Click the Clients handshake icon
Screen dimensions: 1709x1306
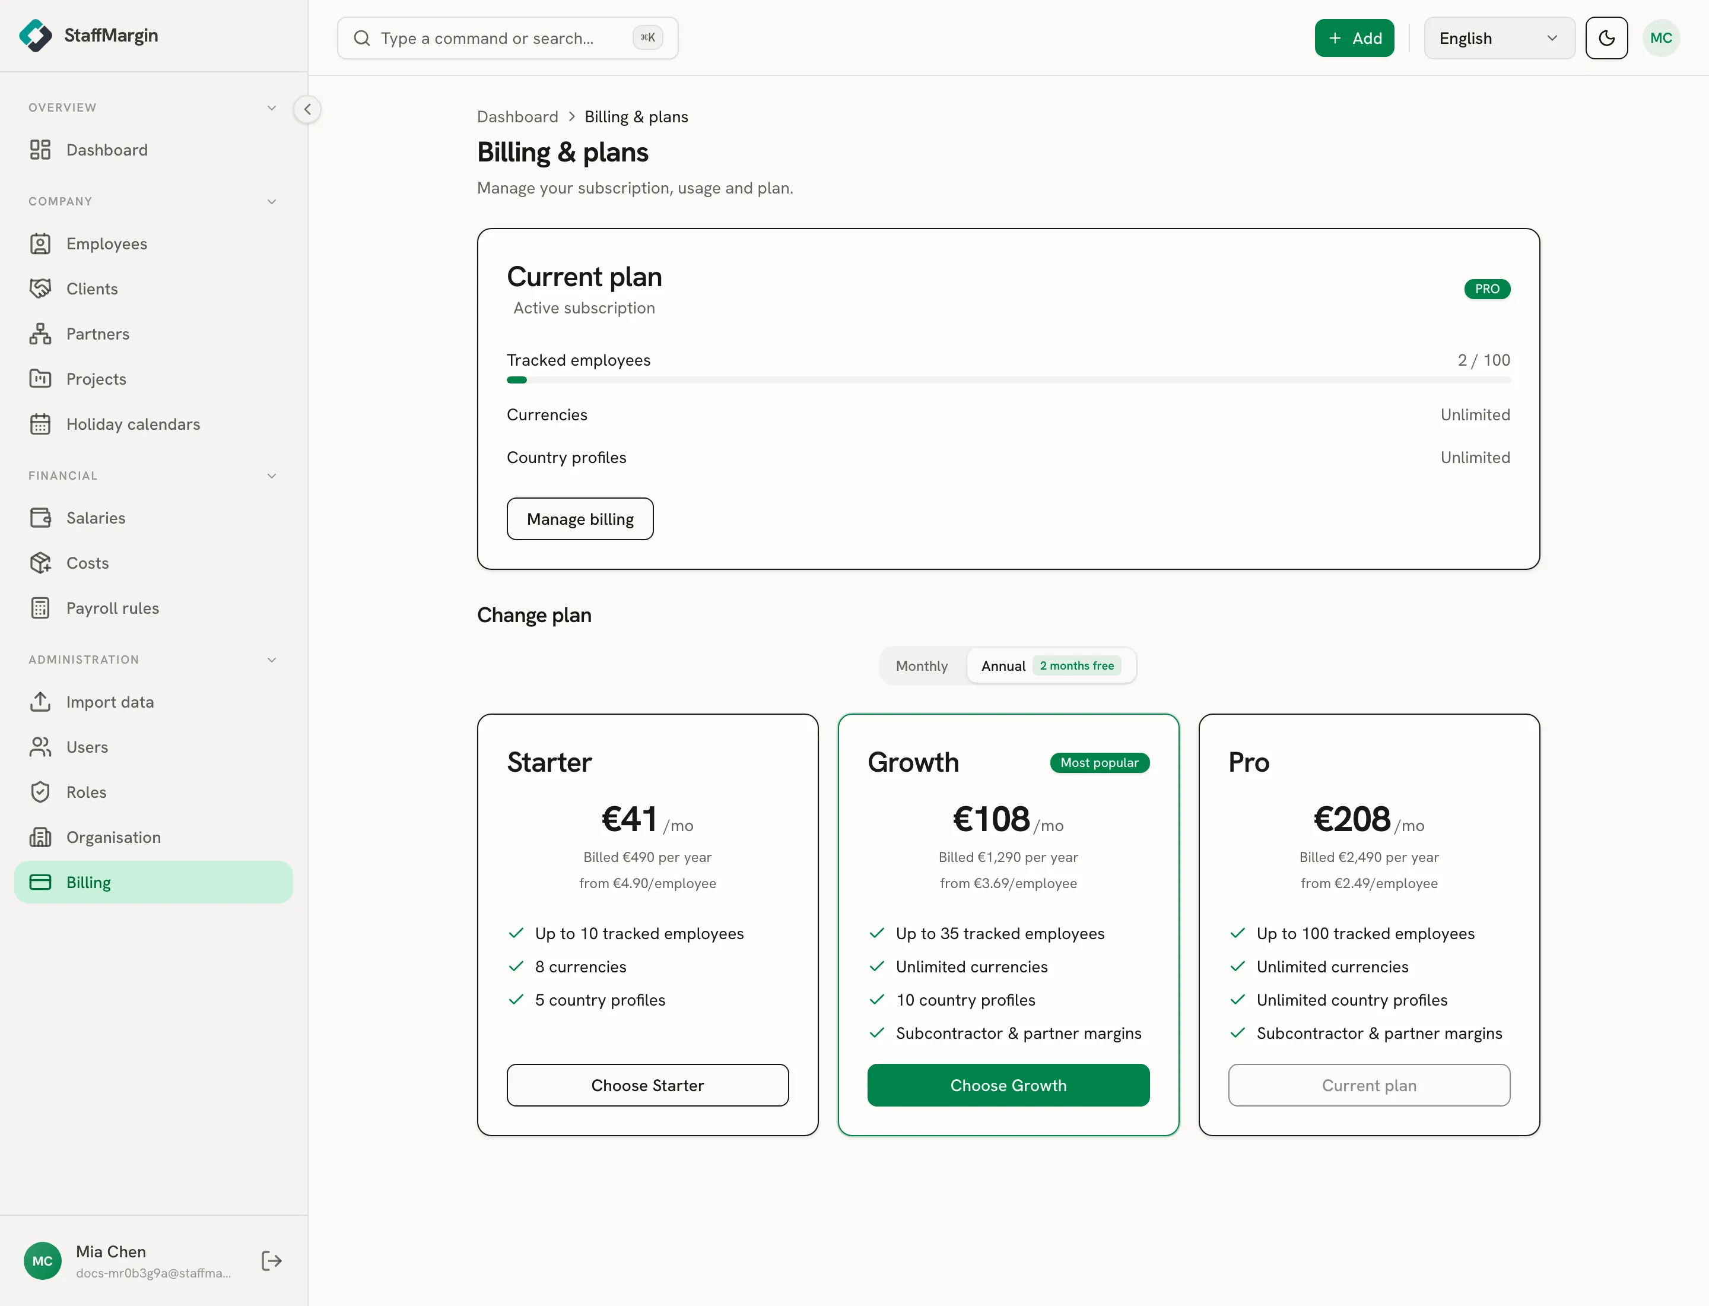point(40,289)
